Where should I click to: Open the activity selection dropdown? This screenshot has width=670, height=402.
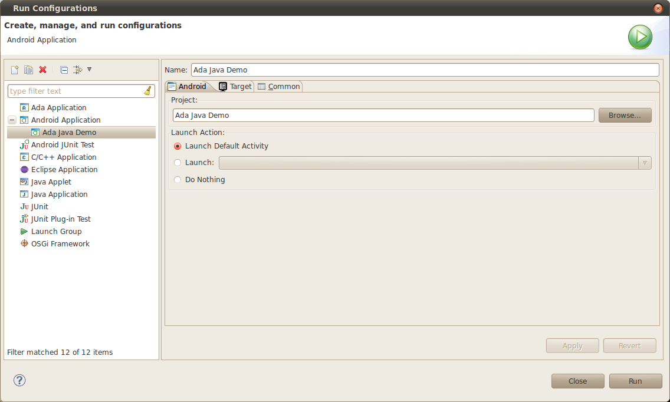point(645,163)
